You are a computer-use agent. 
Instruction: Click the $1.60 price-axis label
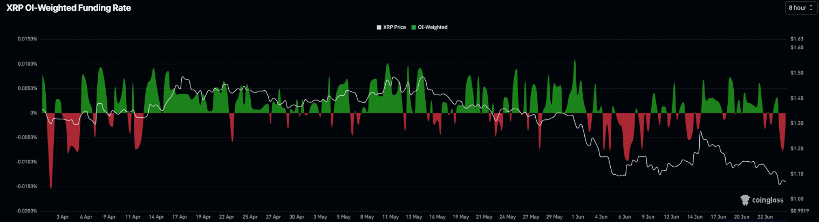point(796,48)
